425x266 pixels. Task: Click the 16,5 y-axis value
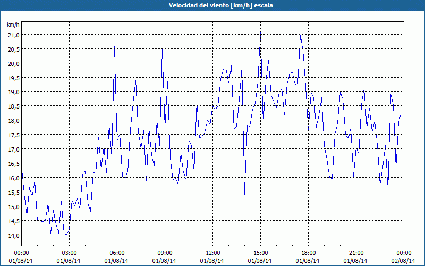pos(14,164)
